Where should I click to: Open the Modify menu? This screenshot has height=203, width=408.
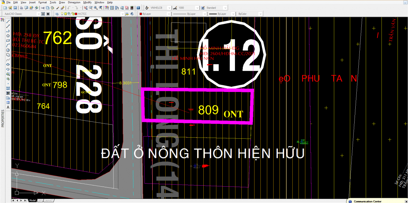(87, 2)
